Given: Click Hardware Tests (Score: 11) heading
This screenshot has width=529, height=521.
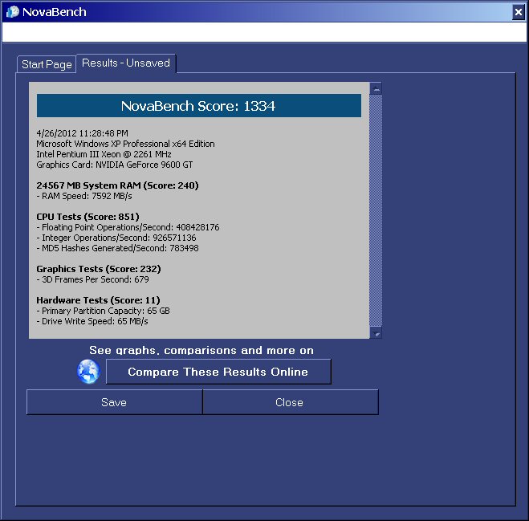Looking at the screenshot, I should (98, 300).
